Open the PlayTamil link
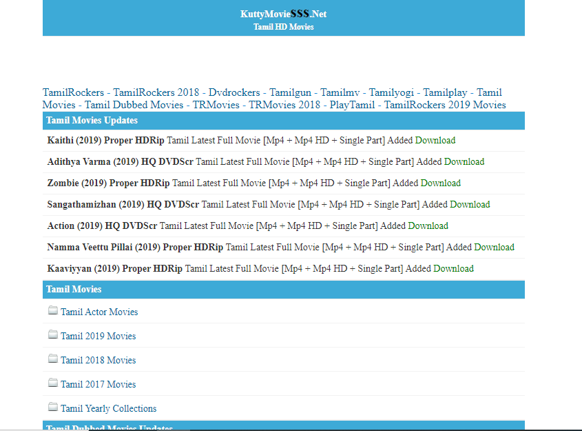This screenshot has width=582, height=431. click(352, 105)
